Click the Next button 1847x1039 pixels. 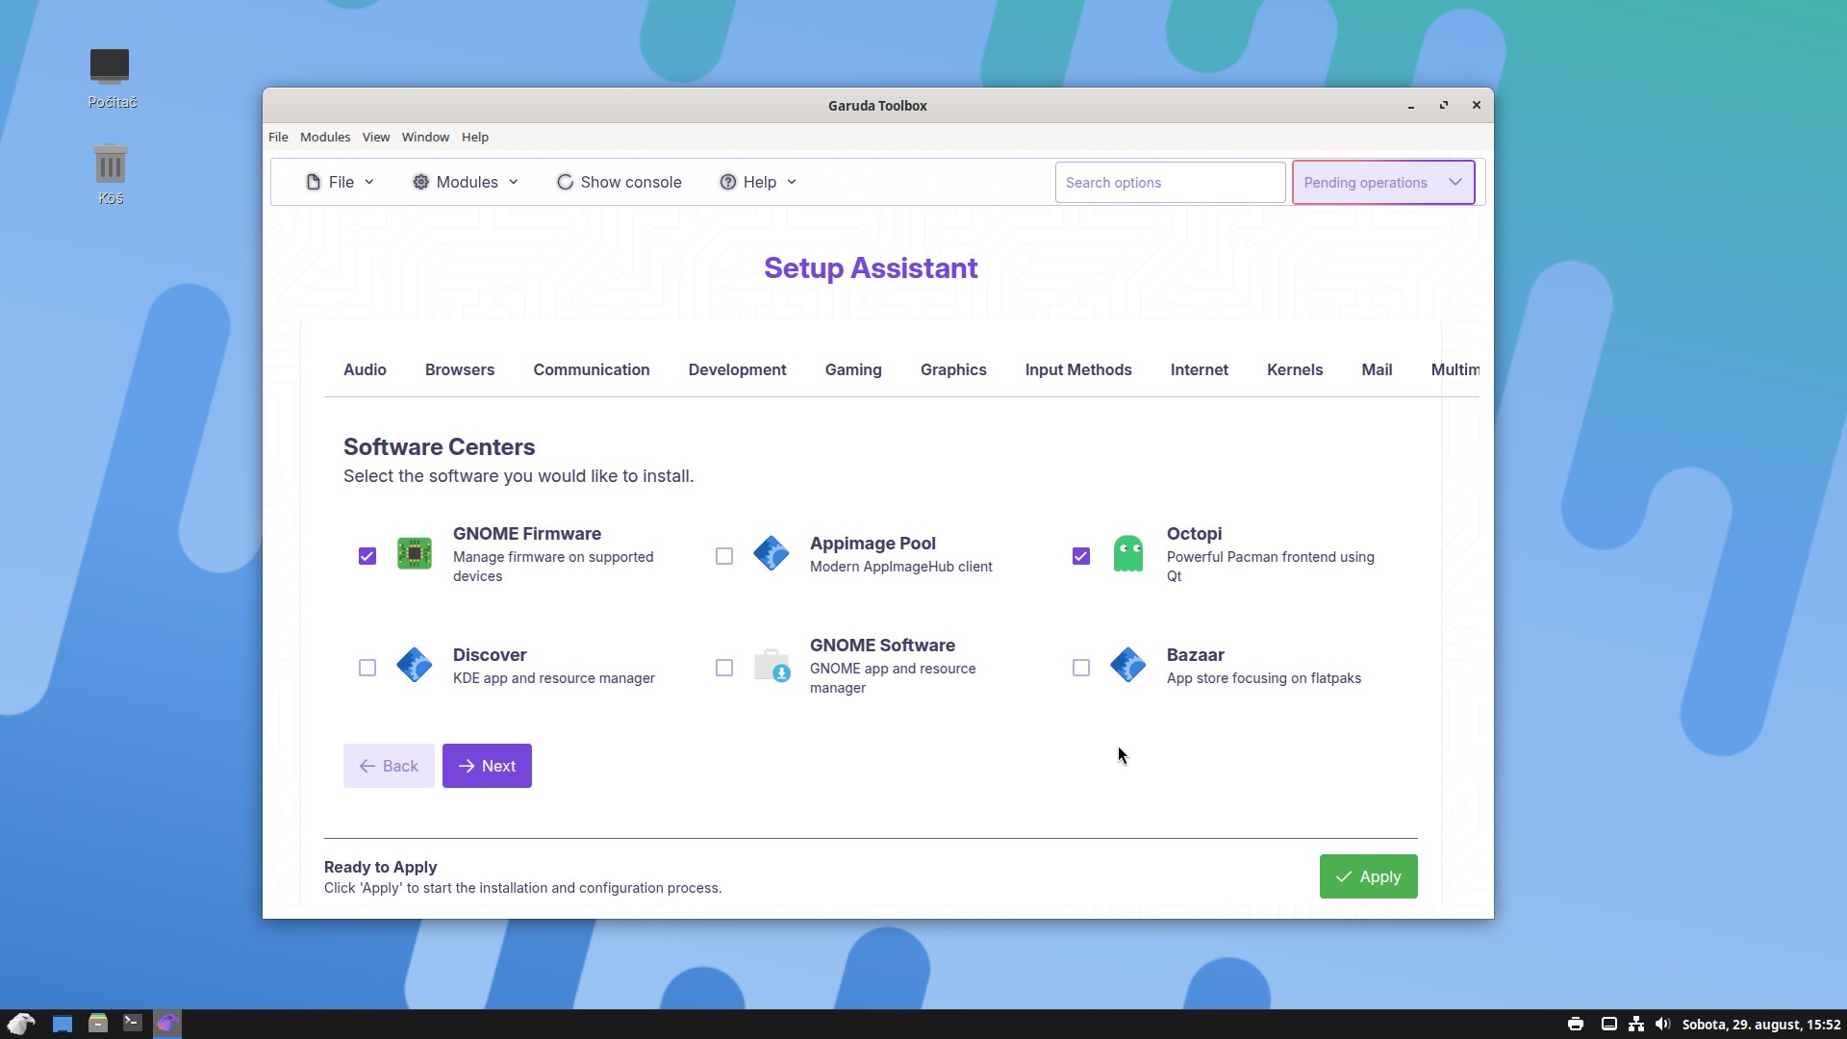pos(487,766)
